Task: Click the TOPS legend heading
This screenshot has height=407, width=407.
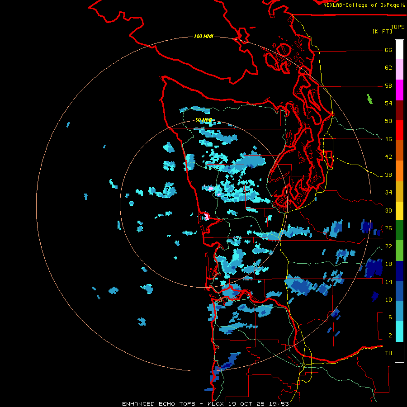Action: [398, 27]
